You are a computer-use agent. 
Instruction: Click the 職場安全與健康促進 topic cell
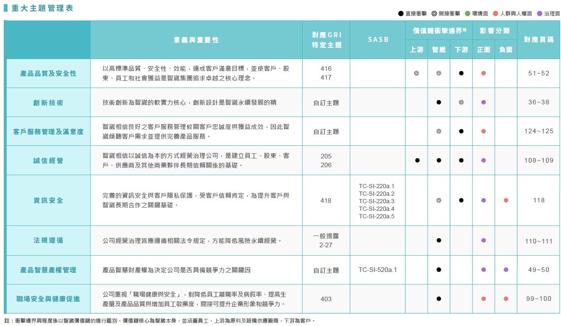point(48,299)
